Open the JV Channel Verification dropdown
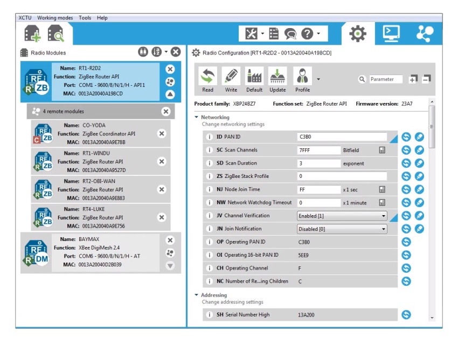 pyautogui.click(x=342, y=216)
